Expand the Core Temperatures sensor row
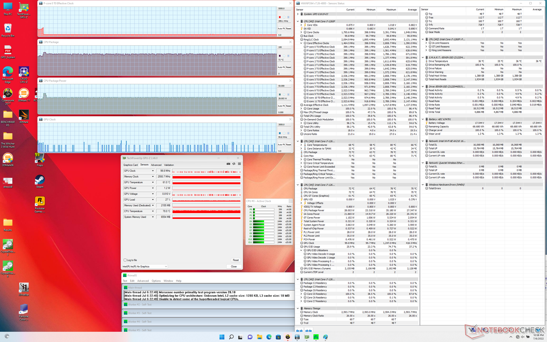The image size is (547, 342). click(x=301, y=145)
